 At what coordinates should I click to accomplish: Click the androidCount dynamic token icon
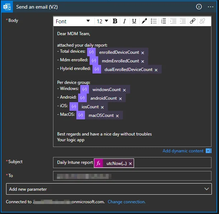[x=82, y=98]
